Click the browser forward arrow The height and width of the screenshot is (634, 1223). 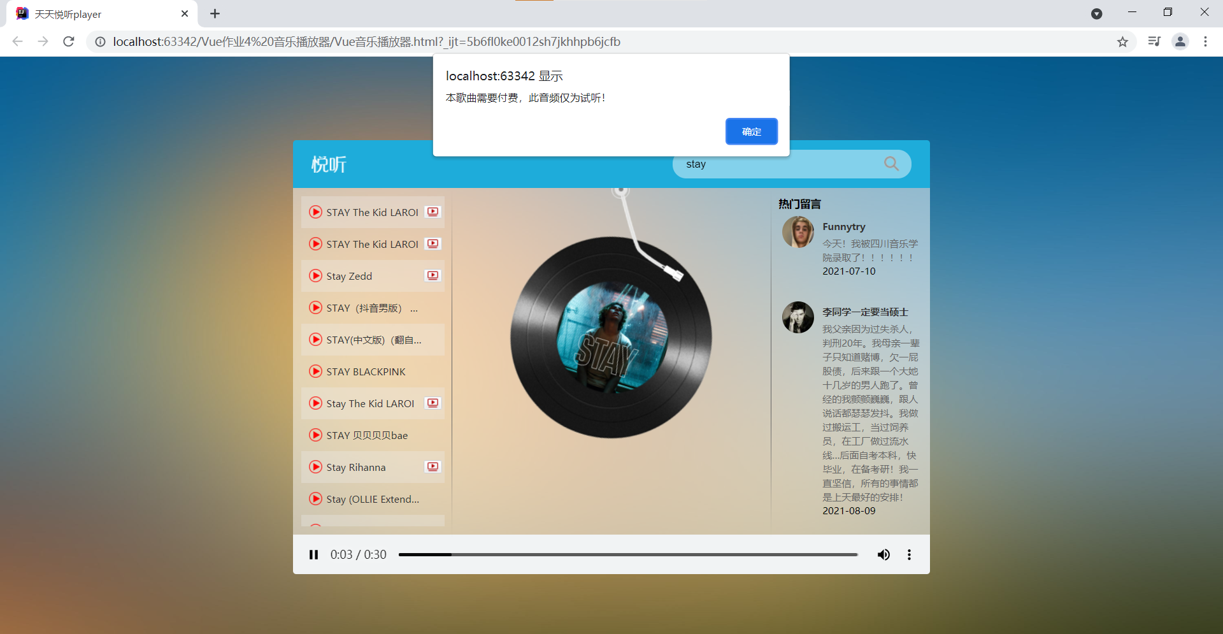[x=43, y=41]
